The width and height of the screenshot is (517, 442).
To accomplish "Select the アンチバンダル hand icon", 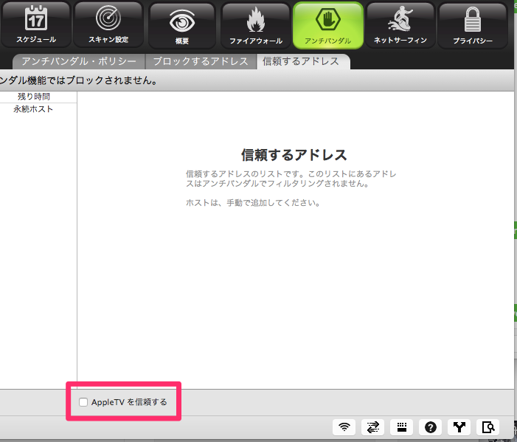I will click(x=327, y=26).
